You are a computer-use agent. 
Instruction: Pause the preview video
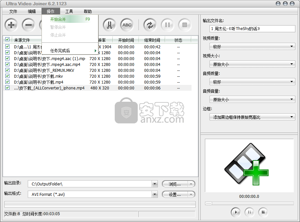point(249,212)
